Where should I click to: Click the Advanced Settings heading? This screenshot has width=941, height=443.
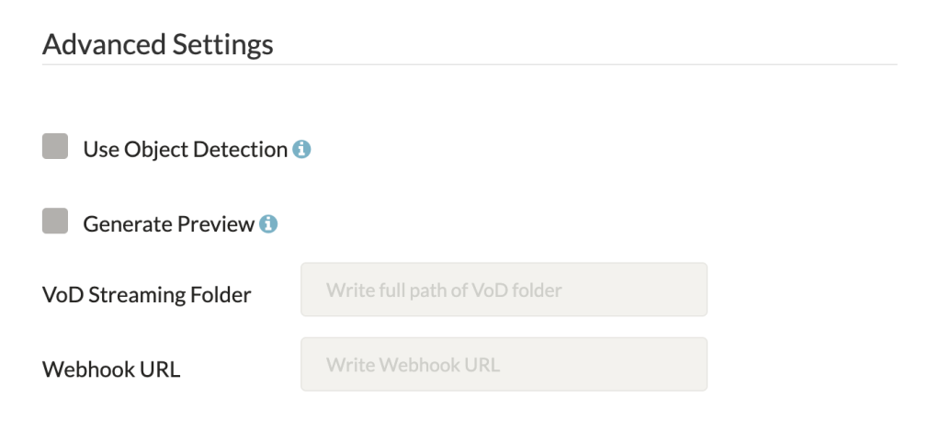pos(158,44)
